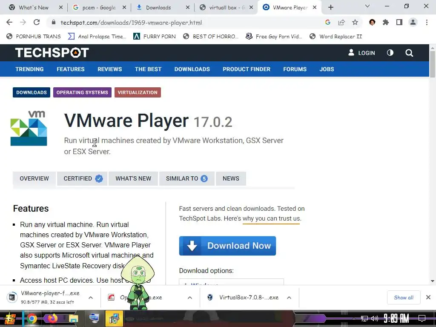Go back to the previous page
This screenshot has width=436, height=327.
[x=9, y=22]
